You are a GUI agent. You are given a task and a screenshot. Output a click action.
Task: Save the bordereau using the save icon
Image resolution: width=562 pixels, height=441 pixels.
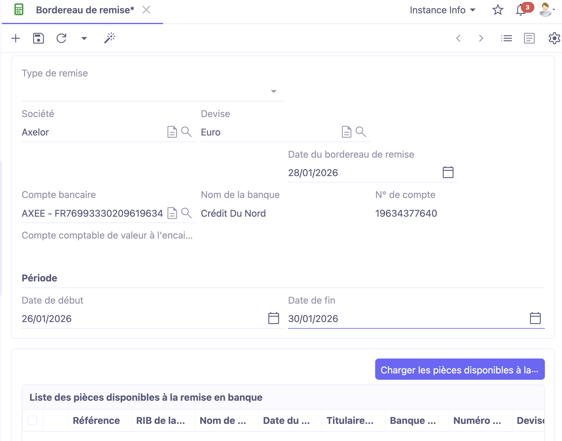coord(38,38)
